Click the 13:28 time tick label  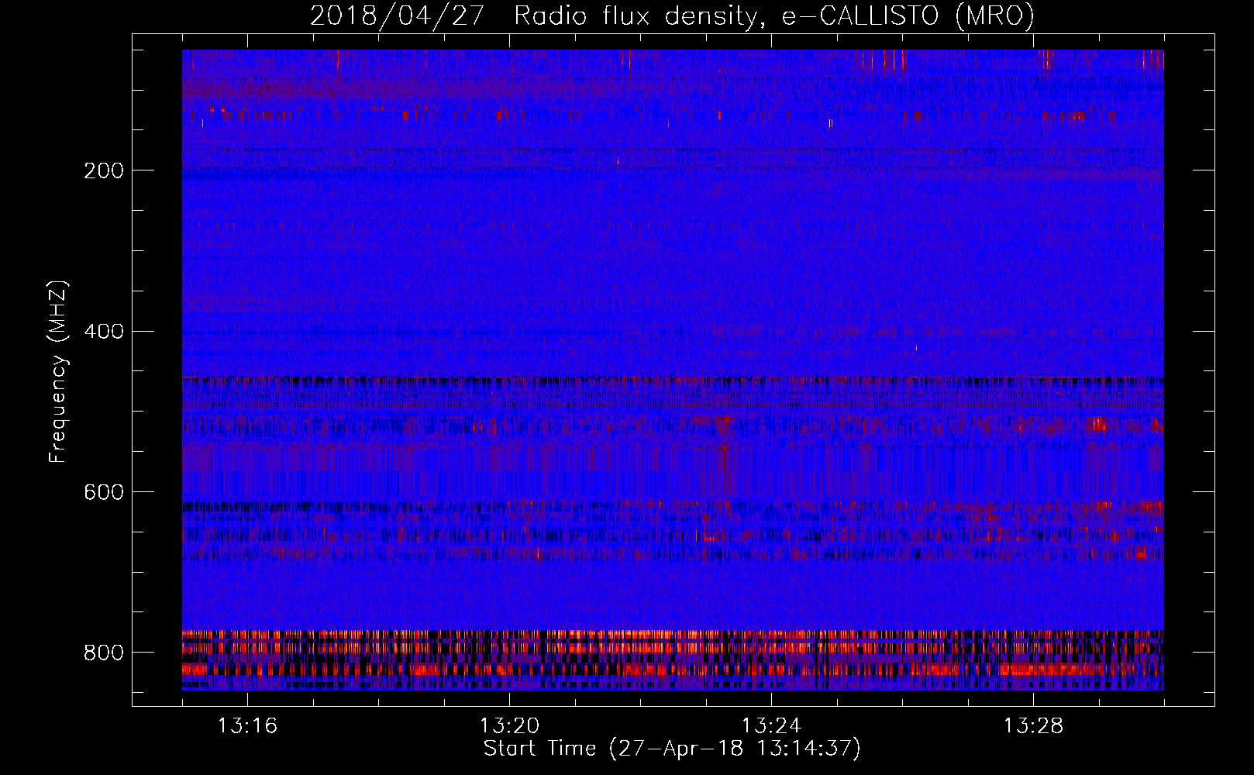(1033, 726)
